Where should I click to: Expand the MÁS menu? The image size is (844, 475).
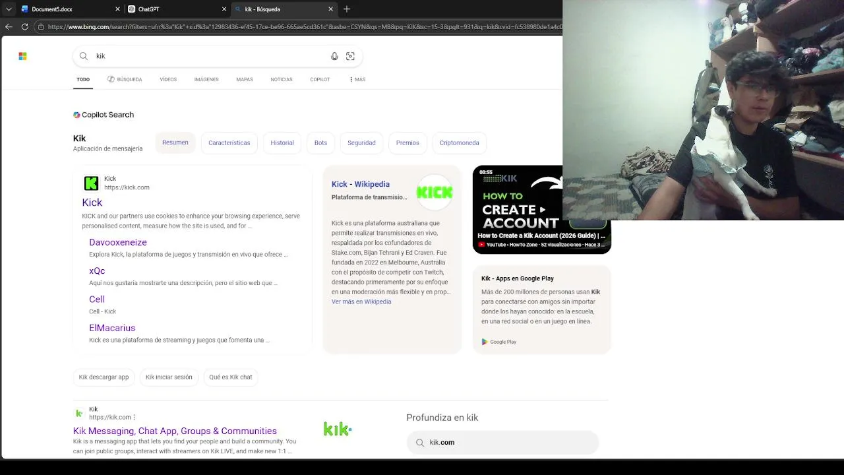(357, 79)
